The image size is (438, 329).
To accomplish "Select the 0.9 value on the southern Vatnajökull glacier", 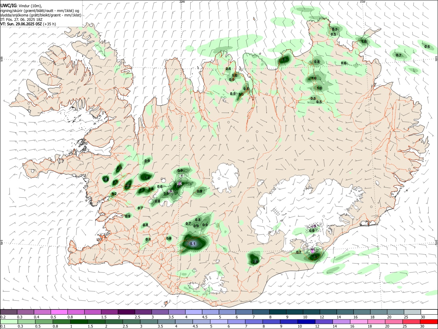I will coord(312,231).
